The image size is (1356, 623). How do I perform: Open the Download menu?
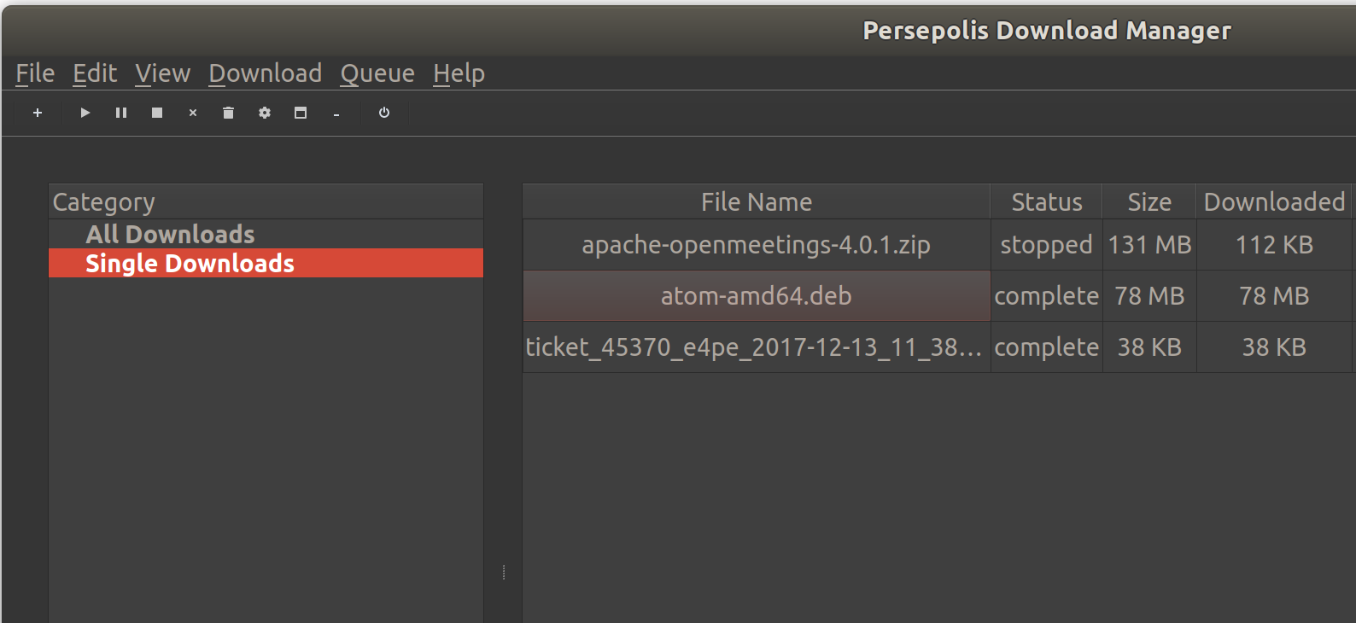266,73
